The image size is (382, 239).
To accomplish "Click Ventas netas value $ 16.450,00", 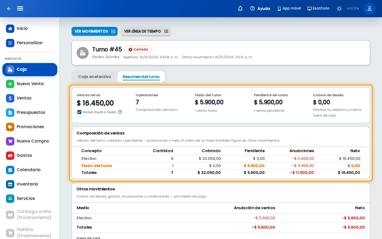I will pos(95,103).
